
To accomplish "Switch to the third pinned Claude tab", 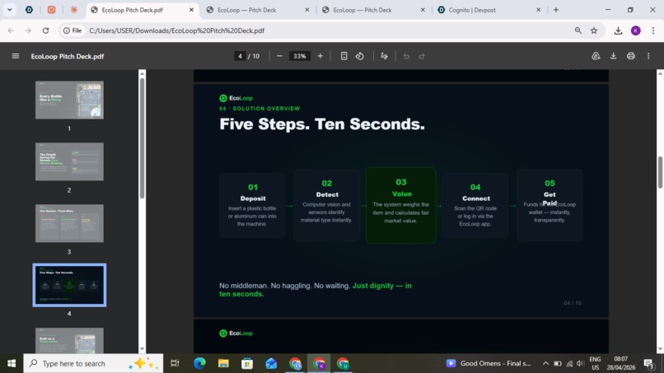I will click(73, 10).
